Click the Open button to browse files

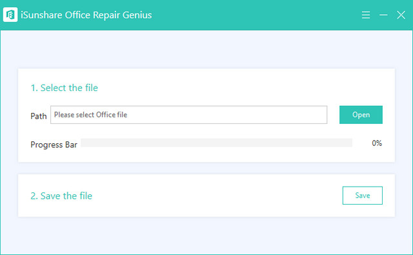pos(361,115)
